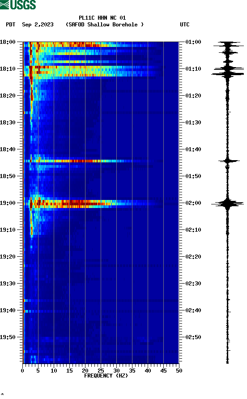Viewport: 247px width, 399px height.
Task: Click the USGS logo
Action: point(18,4)
